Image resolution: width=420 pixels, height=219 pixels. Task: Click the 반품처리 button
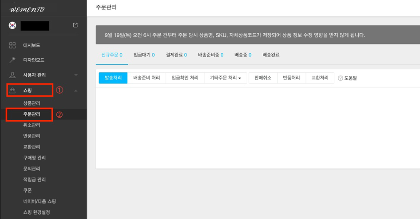(x=291, y=78)
